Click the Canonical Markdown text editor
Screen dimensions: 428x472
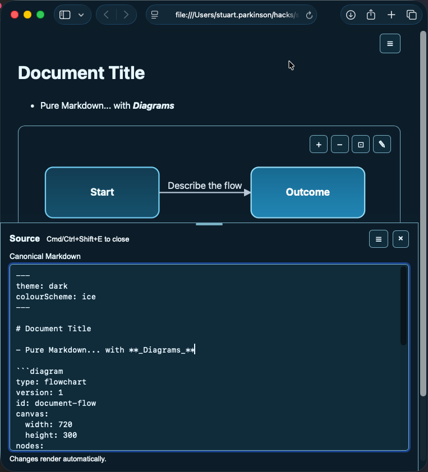(x=209, y=357)
